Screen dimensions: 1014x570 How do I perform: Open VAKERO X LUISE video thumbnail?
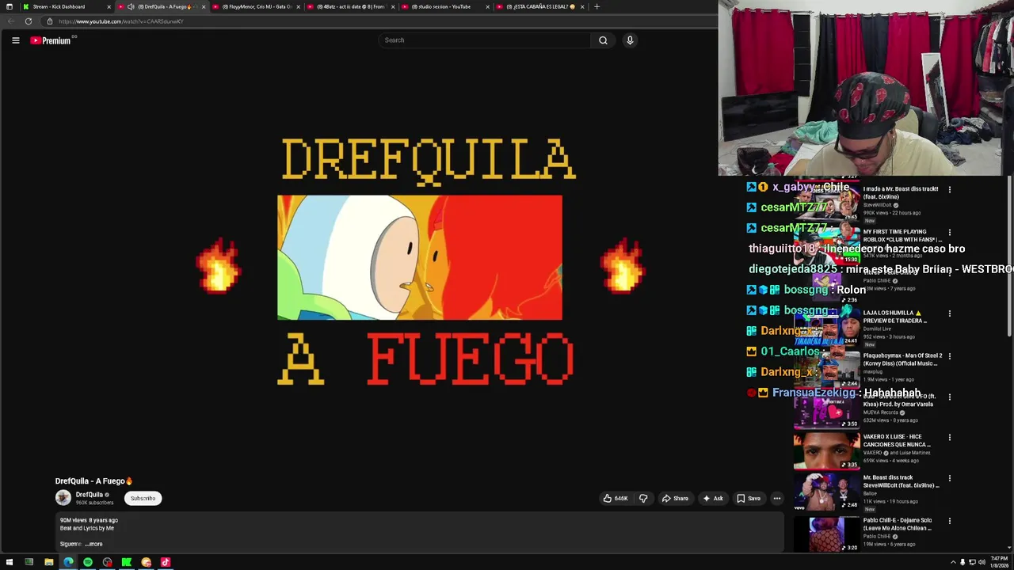pos(826,450)
